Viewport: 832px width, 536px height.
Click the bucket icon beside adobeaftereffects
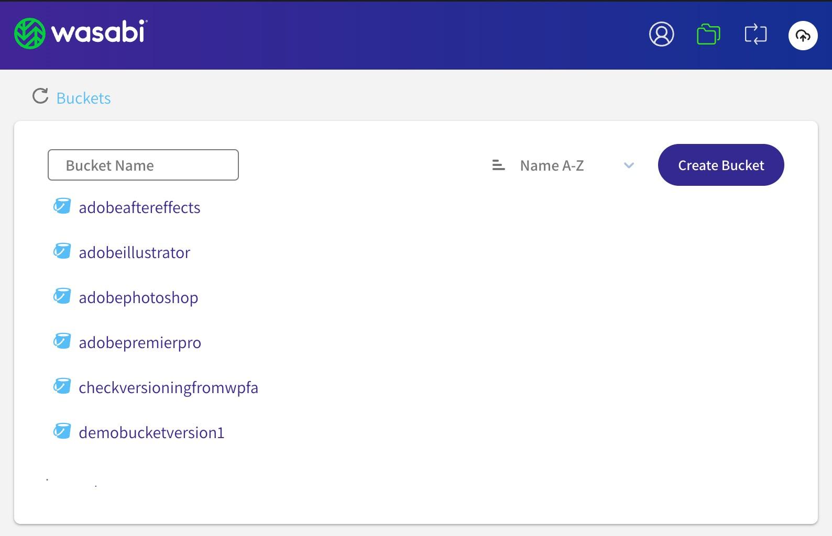pyautogui.click(x=62, y=206)
